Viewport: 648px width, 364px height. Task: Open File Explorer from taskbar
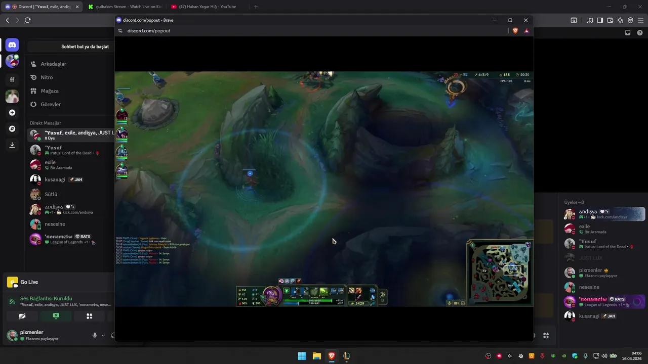coord(316,356)
